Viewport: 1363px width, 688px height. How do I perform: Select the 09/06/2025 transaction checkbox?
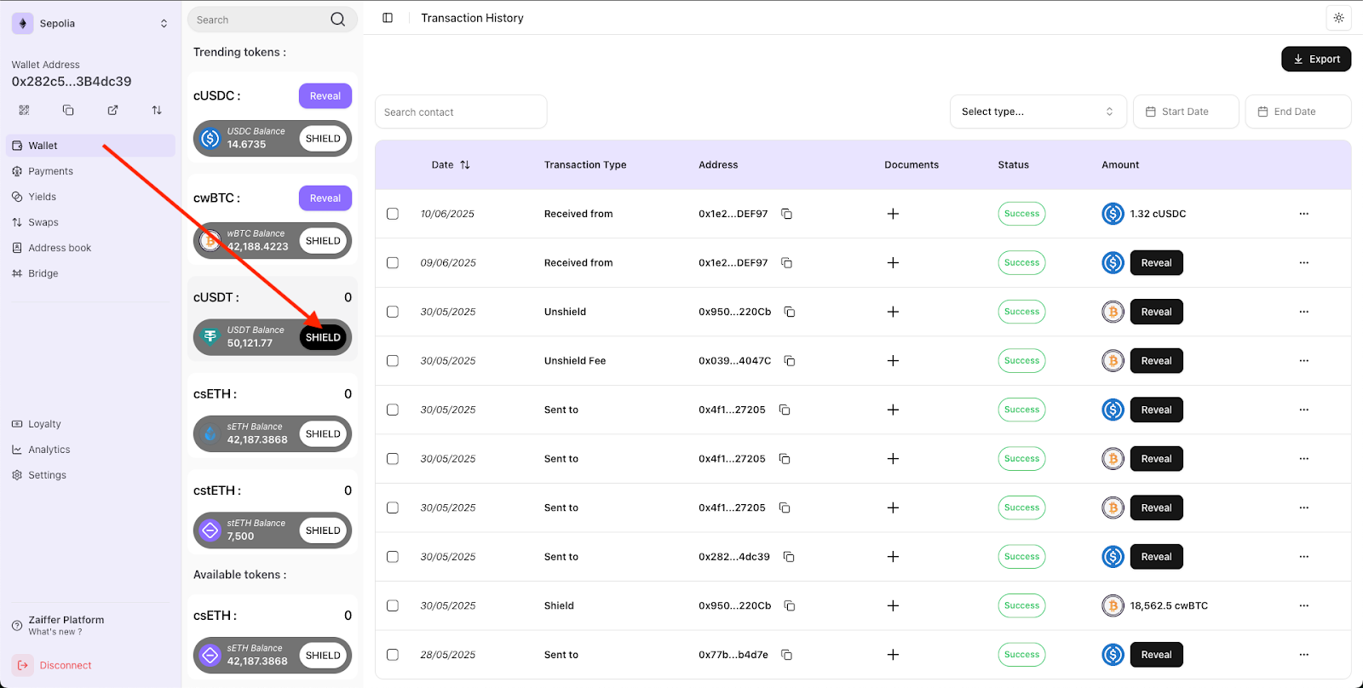[x=393, y=263]
